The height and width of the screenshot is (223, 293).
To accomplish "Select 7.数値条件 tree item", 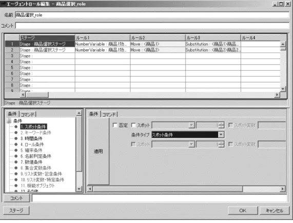I will pyautogui.click(x=31, y=162).
